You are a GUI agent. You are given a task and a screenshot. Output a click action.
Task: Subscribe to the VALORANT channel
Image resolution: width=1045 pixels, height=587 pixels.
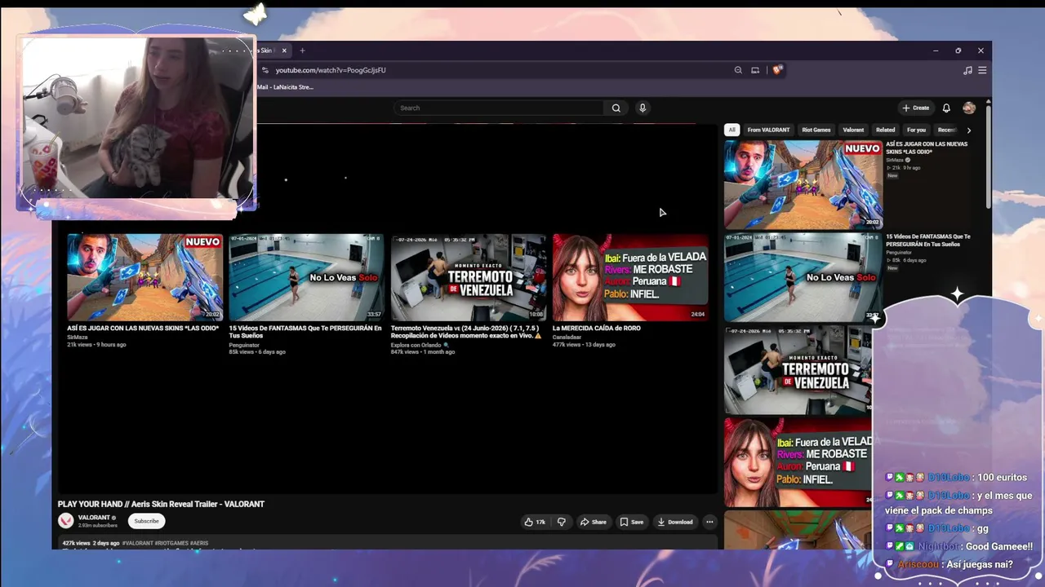click(x=147, y=521)
